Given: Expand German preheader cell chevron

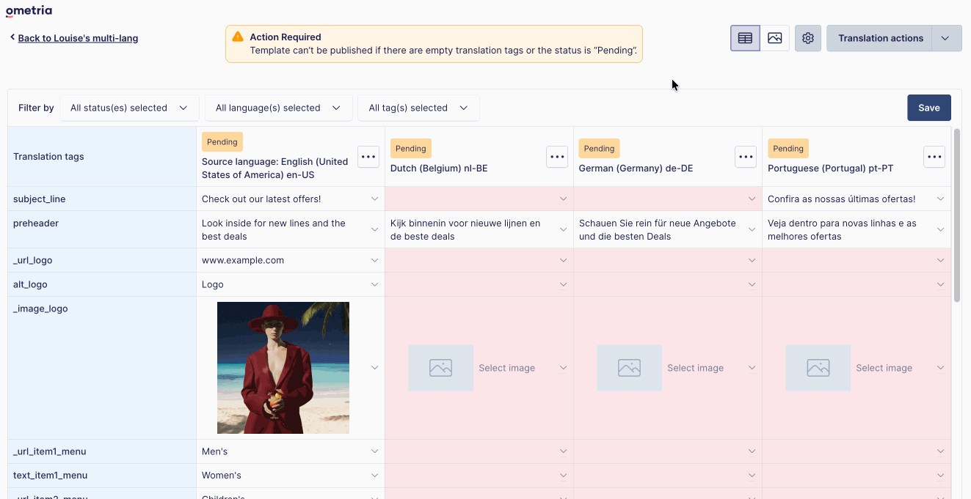Looking at the screenshot, I should [752, 230].
